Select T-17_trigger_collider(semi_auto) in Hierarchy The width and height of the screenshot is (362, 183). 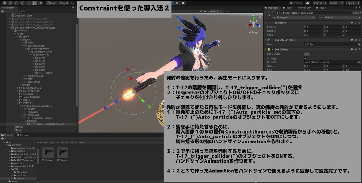pyautogui.click(x=47, y=124)
